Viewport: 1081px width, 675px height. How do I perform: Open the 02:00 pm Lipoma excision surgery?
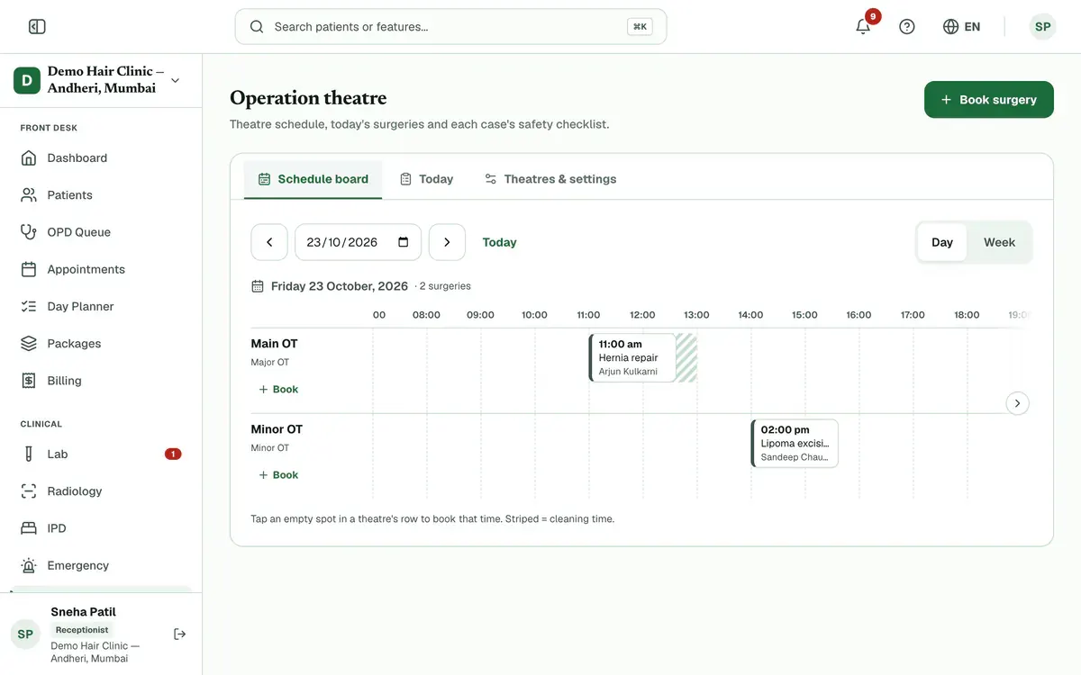(x=795, y=444)
